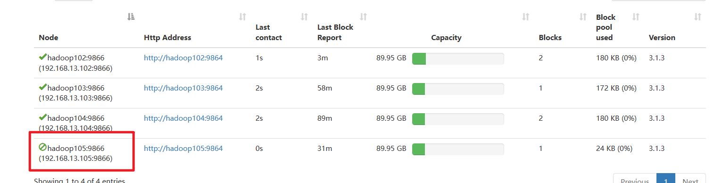The height and width of the screenshot is (183, 722).
Task: Sort by Block pool used arrows
Action: click(x=636, y=17)
